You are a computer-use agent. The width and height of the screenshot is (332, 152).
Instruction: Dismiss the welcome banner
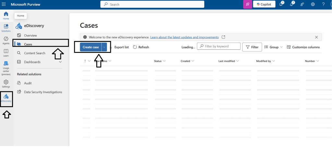pos(316,37)
